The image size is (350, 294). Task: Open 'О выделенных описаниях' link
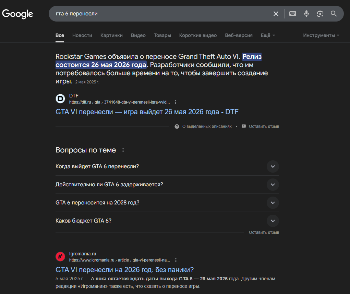(207, 126)
